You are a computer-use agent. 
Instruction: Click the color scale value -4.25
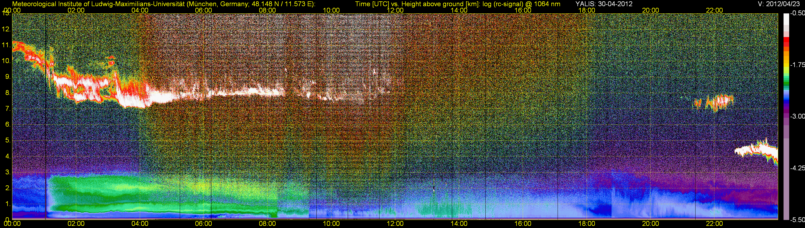click(797, 168)
